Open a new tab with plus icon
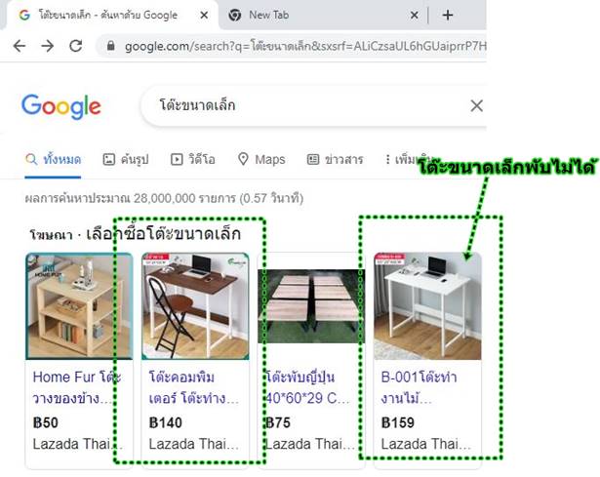 448,16
